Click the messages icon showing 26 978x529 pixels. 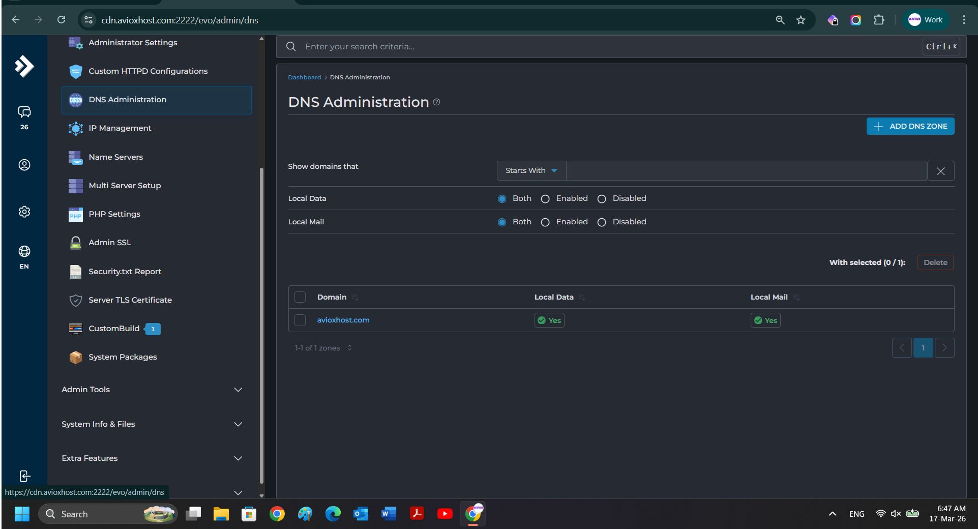(24, 112)
